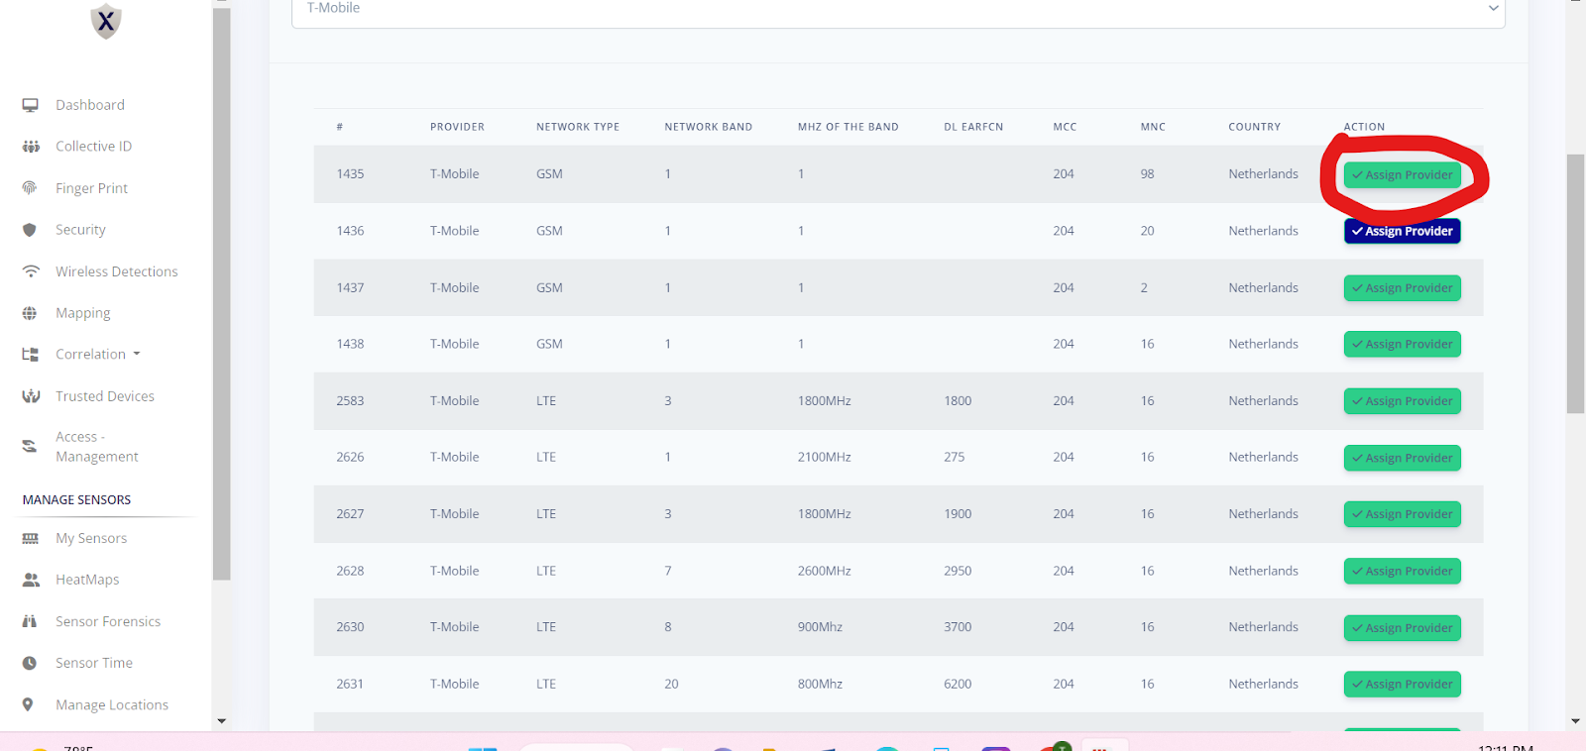Open the Mapping section
The height and width of the screenshot is (751, 1586).
[83, 313]
